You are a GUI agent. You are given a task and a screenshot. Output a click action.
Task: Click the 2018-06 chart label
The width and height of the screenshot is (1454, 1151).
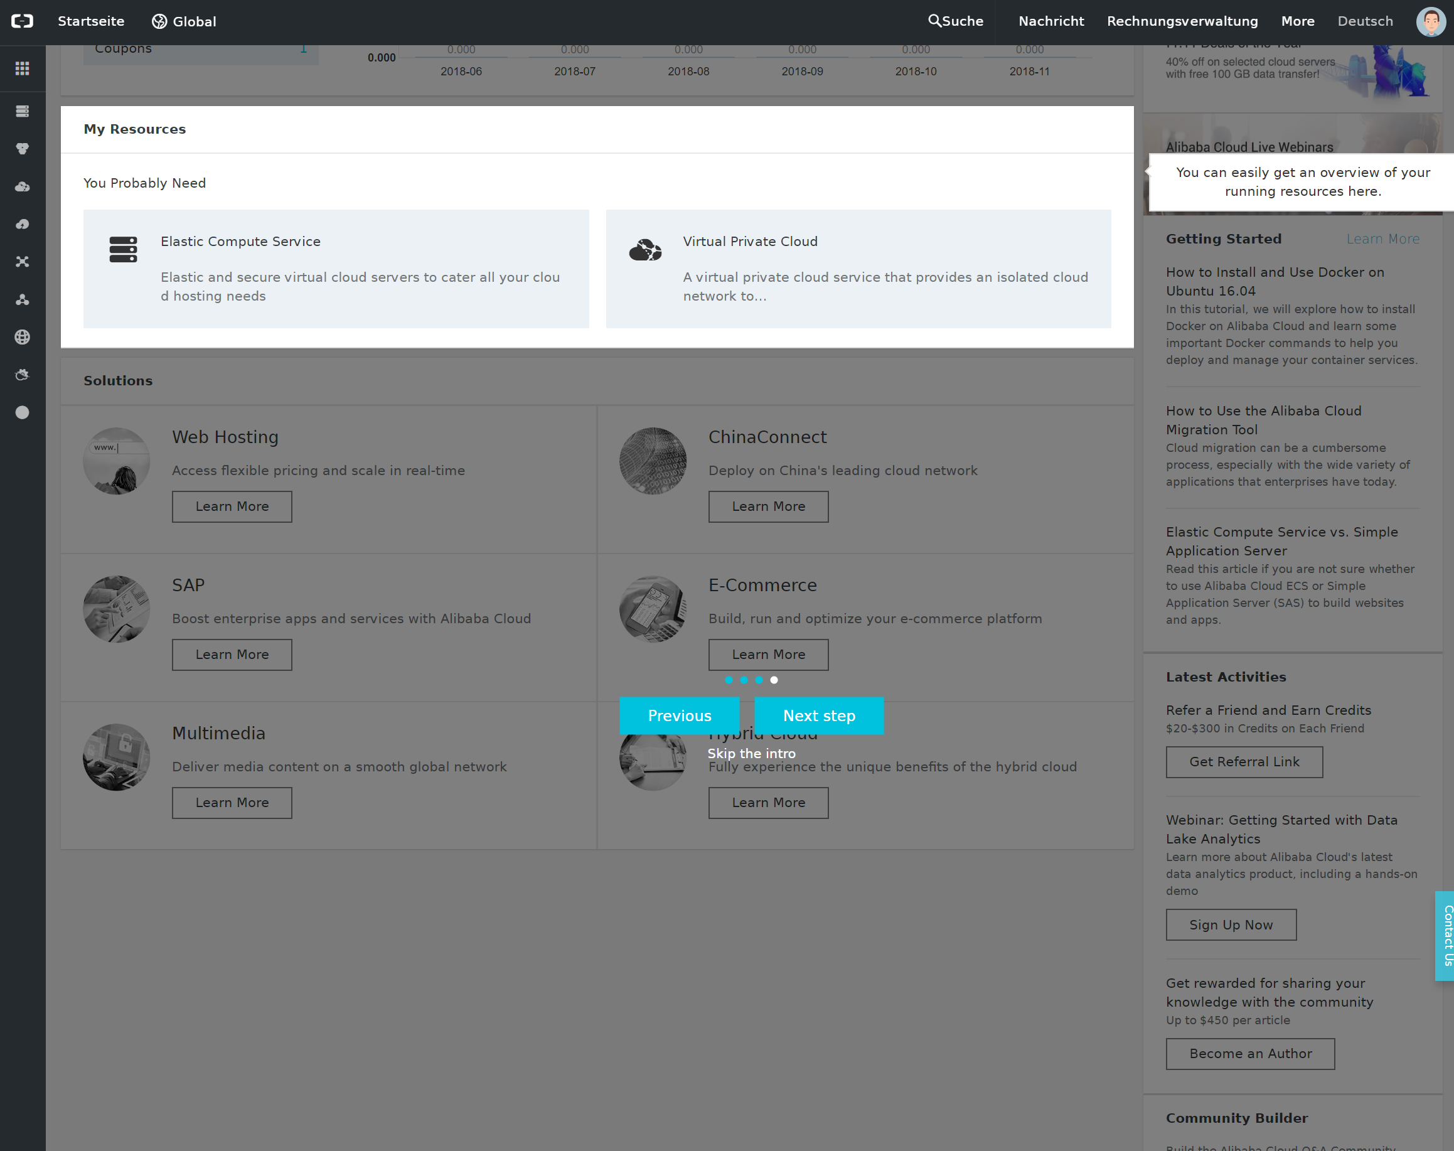[461, 72]
